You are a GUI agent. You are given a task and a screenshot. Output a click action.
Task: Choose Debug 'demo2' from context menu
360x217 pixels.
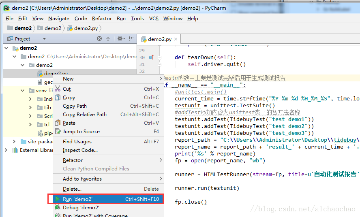pyautogui.click(x=108, y=207)
